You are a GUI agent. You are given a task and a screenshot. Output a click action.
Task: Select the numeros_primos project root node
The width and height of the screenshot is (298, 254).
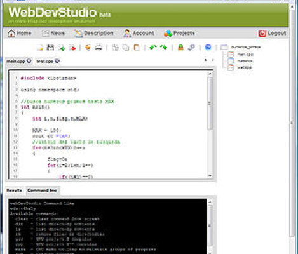point(246,47)
